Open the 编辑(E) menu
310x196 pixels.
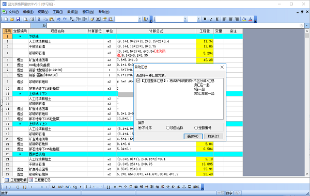[28, 12]
